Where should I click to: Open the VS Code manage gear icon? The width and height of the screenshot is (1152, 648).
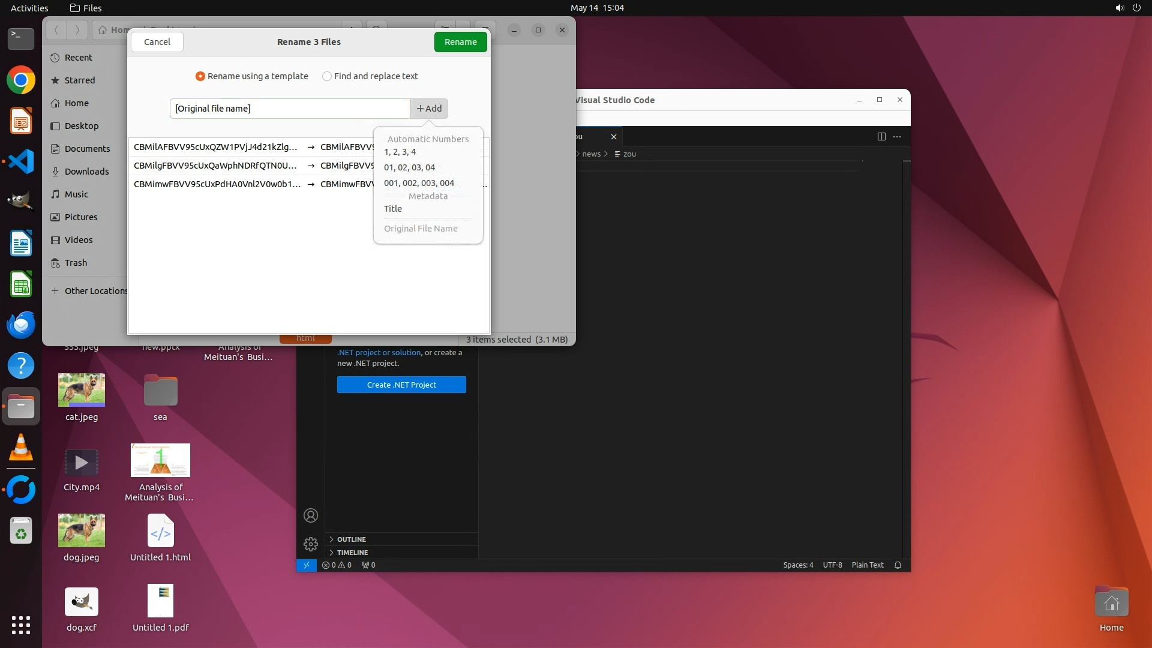tap(311, 544)
